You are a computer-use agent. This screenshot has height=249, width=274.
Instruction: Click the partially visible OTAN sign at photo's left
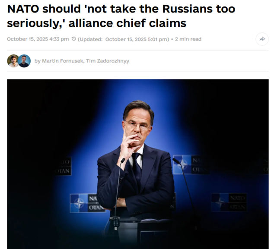click(x=63, y=166)
